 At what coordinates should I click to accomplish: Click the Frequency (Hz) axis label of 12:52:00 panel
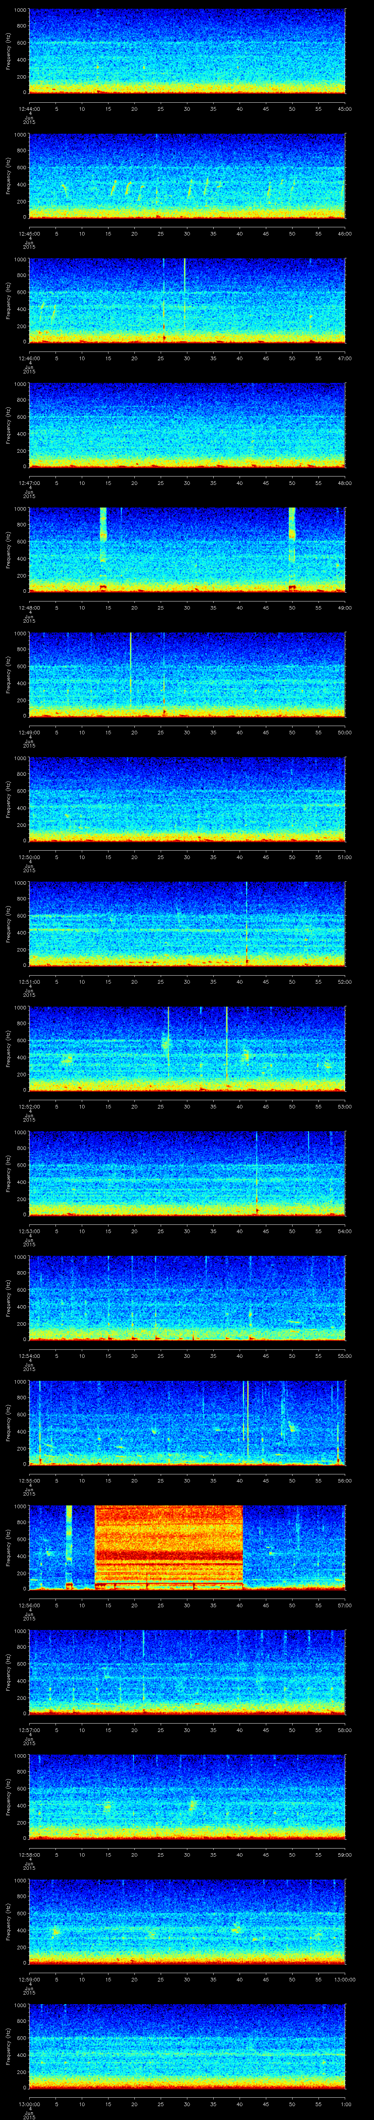[9, 1048]
